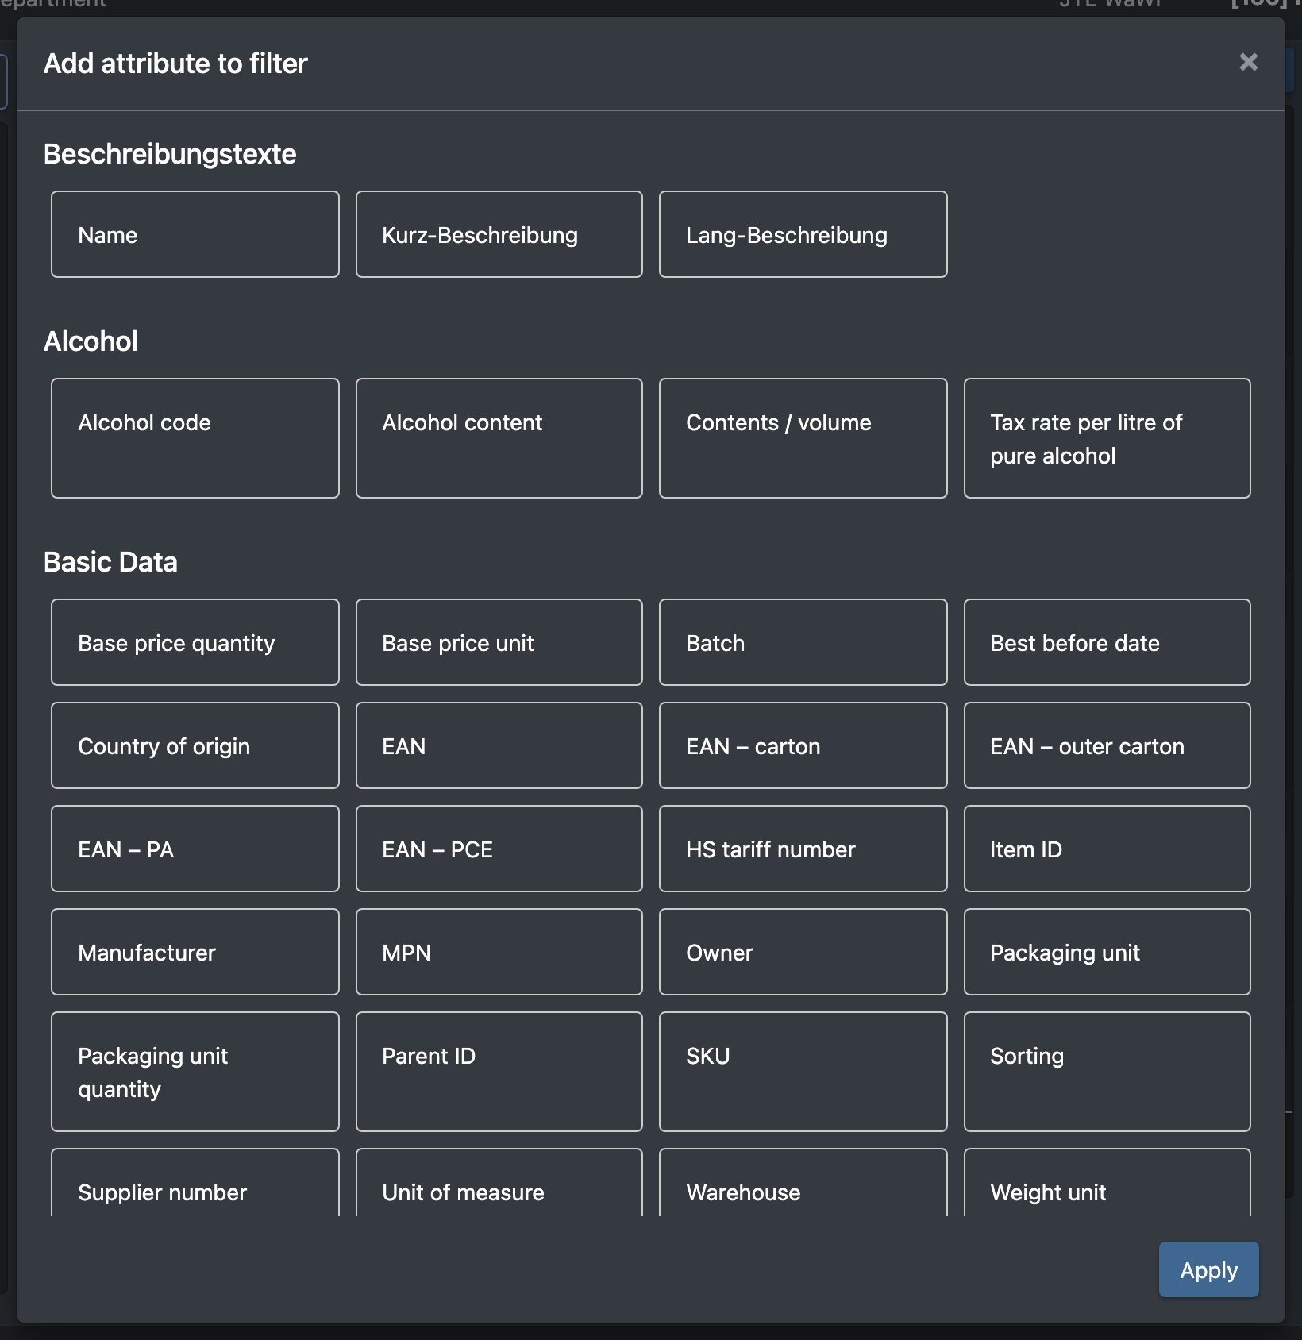Pick Tax rate per litre of pure alcohol

(1107, 438)
